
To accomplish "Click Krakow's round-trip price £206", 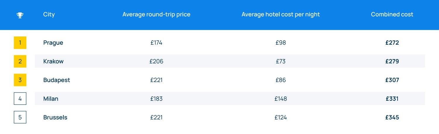I will (157, 61).
